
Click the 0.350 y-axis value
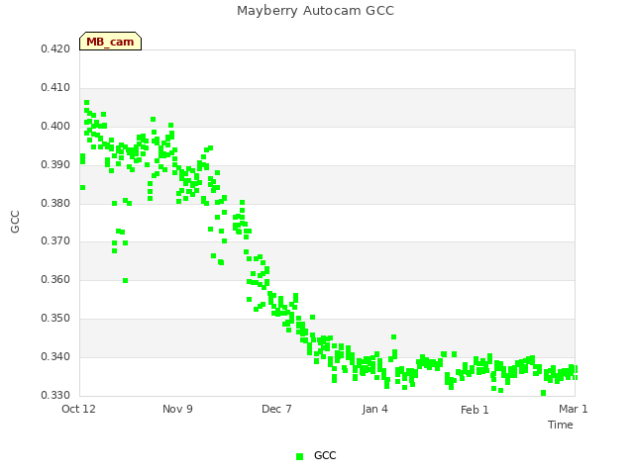pyautogui.click(x=55, y=319)
